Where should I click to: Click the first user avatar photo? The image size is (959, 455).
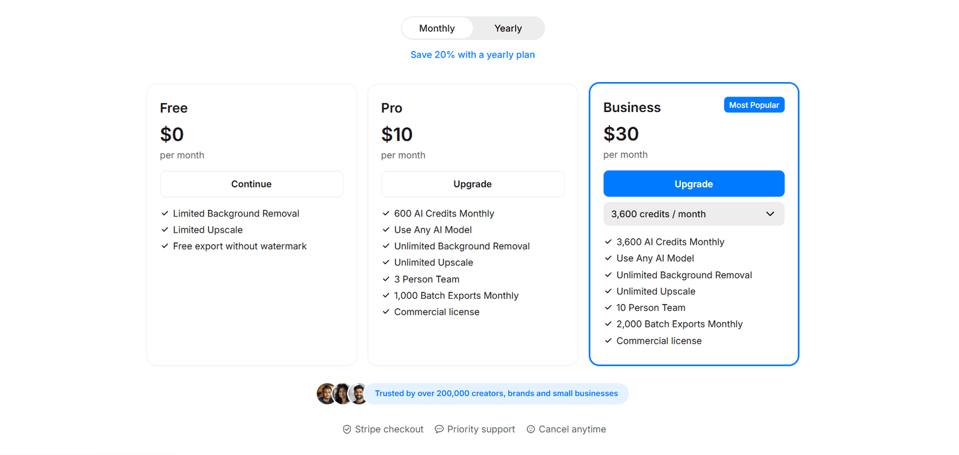pos(325,394)
